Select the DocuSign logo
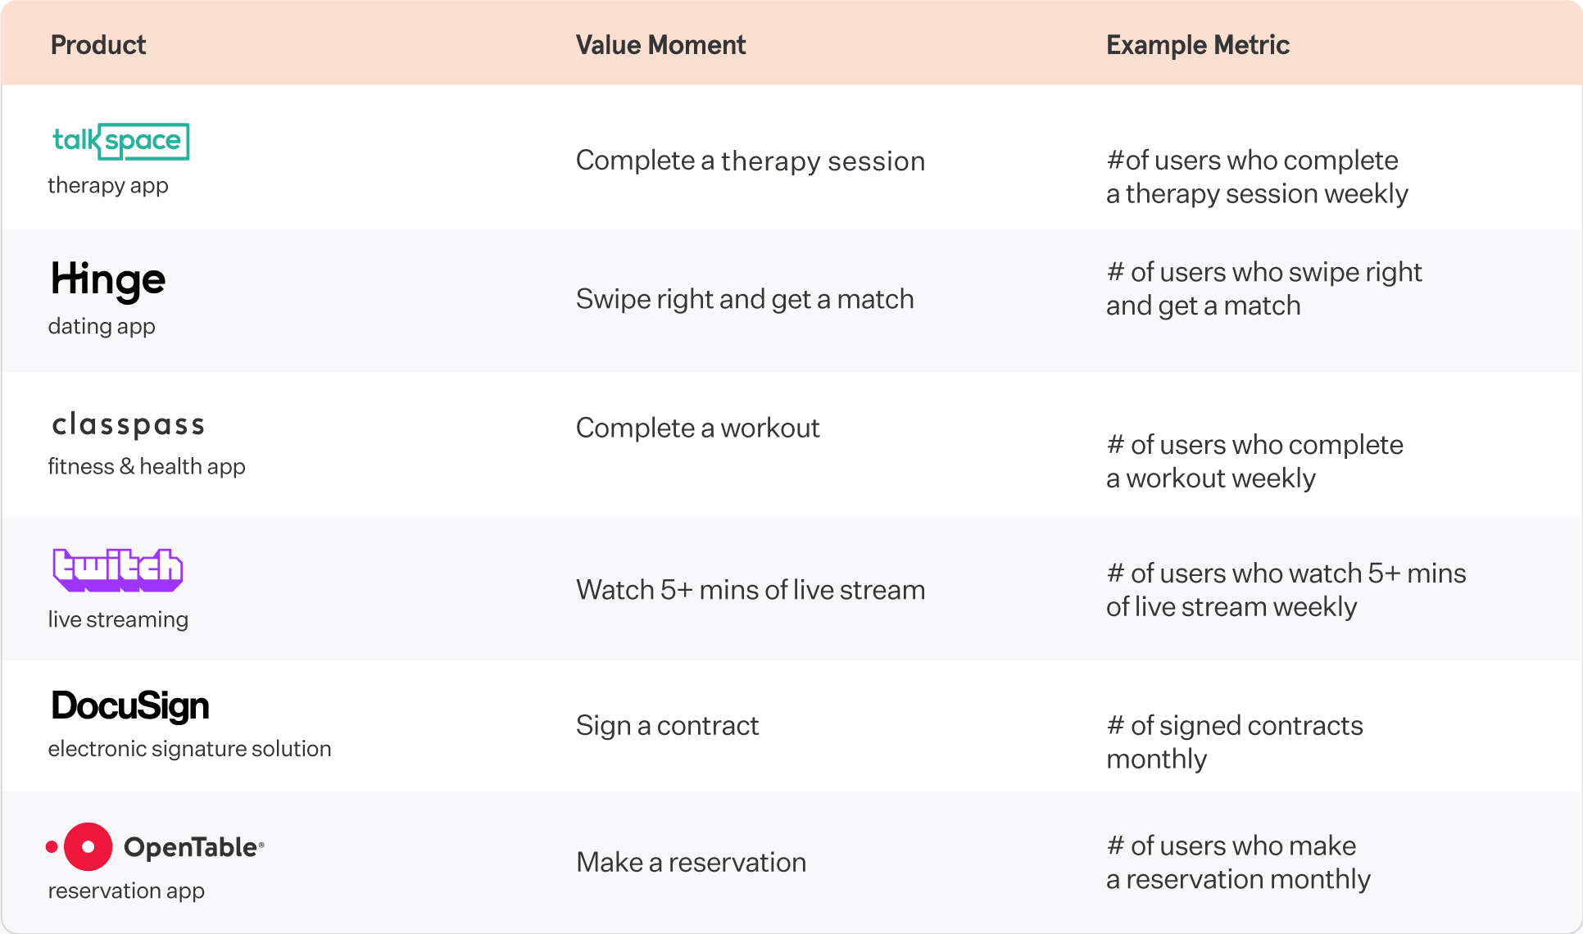Screen dimensions: 1583x934 [x=130, y=706]
